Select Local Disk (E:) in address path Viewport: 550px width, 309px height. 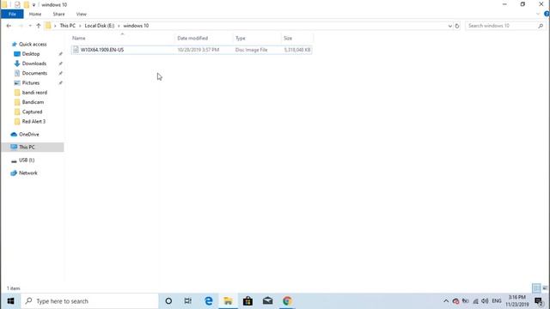pyautogui.click(x=100, y=26)
